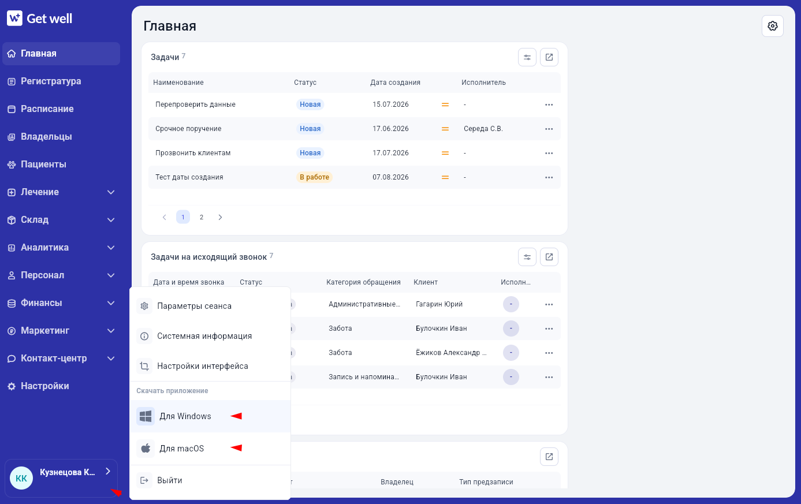Open more options for Перепроверить данные task

tap(549, 104)
